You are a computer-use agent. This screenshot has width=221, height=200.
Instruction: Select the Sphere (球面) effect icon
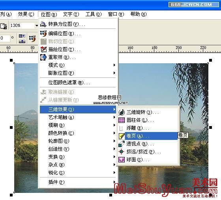pyautogui.click(x=122, y=160)
